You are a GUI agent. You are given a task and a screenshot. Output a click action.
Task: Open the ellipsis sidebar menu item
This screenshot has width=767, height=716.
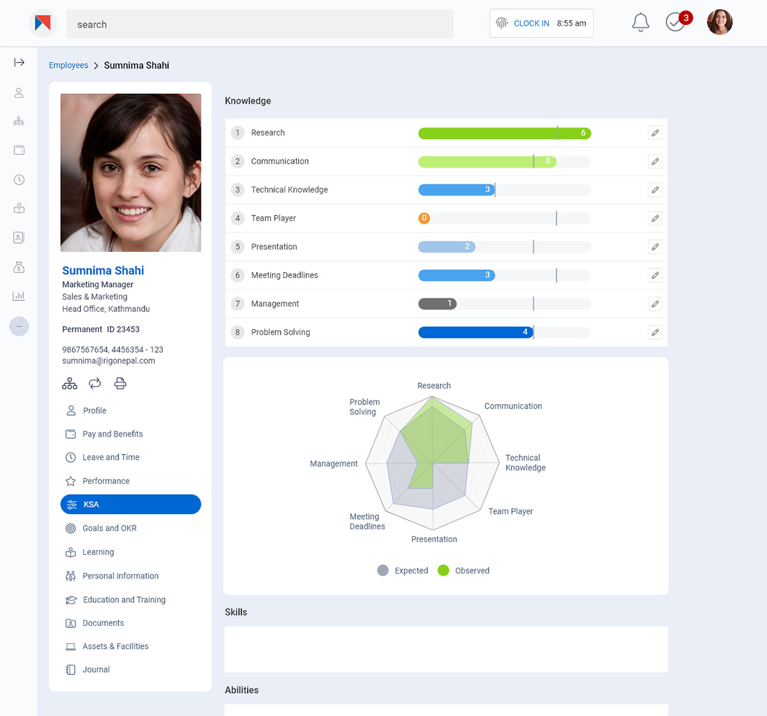[19, 326]
